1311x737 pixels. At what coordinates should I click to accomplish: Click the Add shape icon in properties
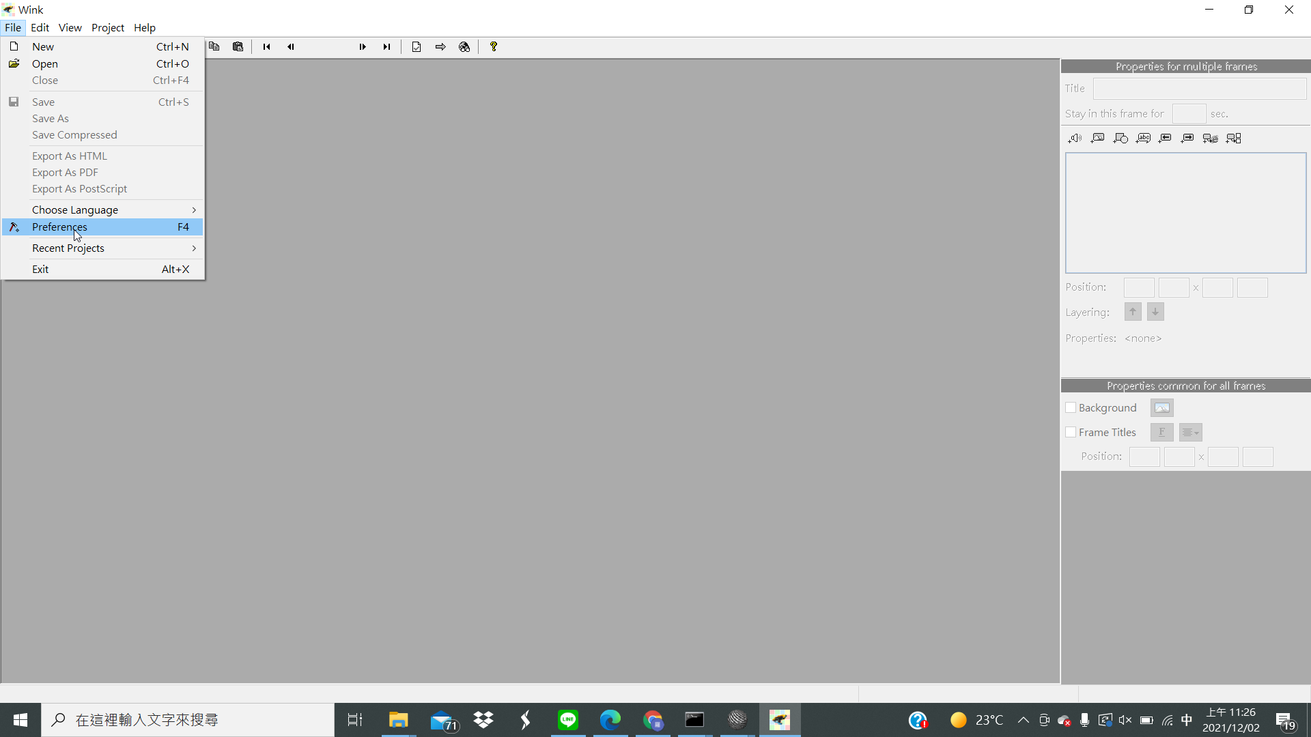pos(1120,138)
